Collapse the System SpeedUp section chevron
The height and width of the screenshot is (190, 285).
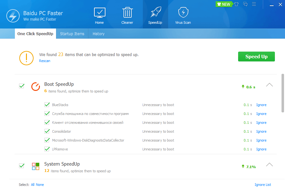click(x=269, y=165)
